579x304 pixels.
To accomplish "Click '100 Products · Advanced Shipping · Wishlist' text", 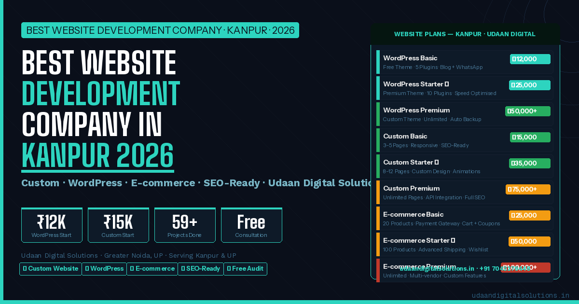I will coord(435,250).
